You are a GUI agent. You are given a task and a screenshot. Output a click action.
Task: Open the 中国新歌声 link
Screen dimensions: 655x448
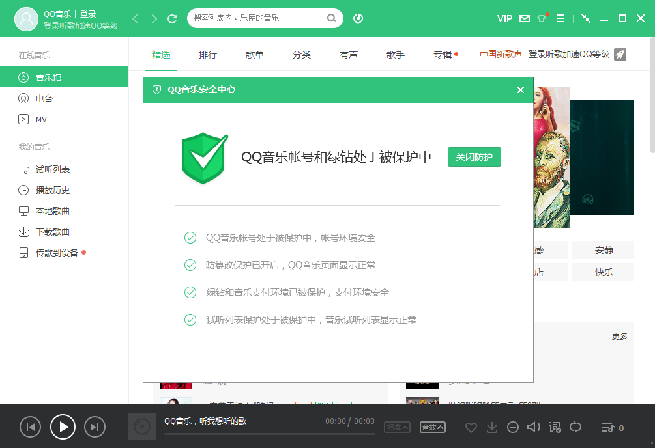[501, 54]
